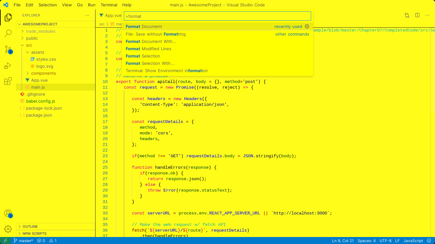
Task: Open the Manage gear menu
Action: 8,229
